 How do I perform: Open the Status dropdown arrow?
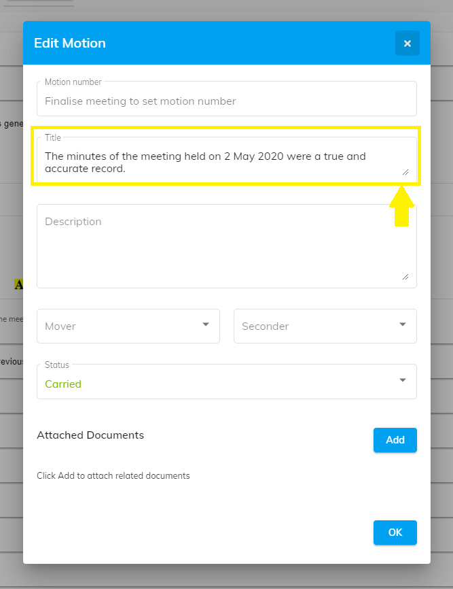(x=403, y=380)
